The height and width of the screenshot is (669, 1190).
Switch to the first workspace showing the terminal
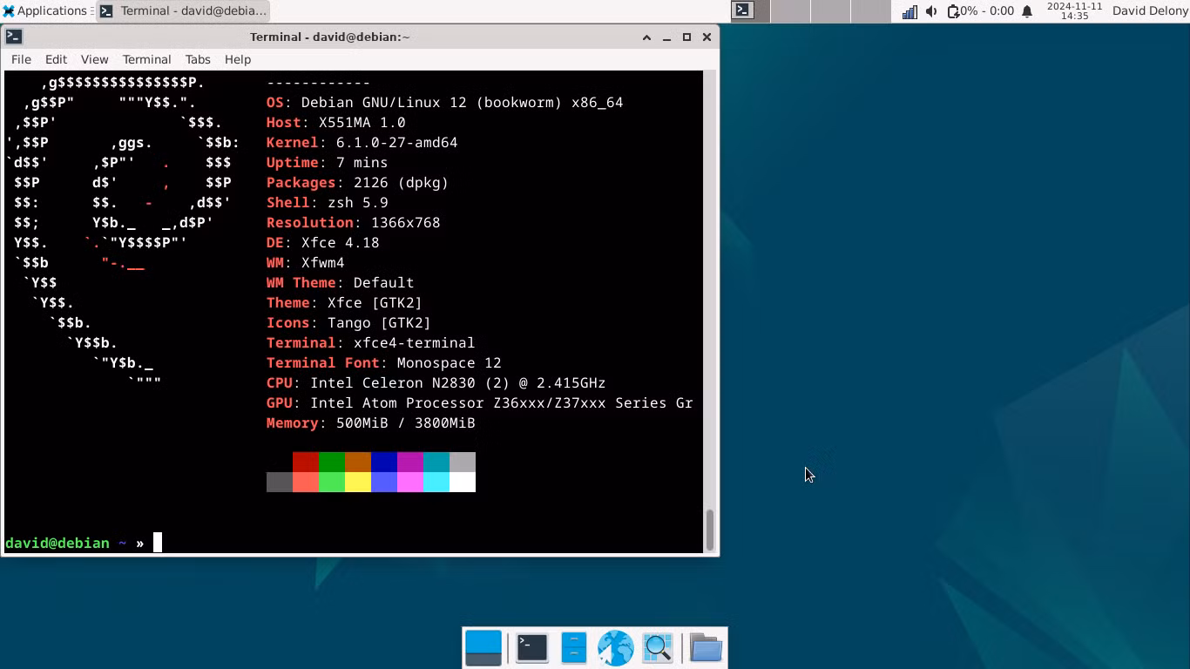point(750,11)
